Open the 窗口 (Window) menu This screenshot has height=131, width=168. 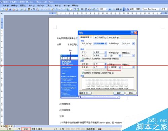tap(67, 5)
